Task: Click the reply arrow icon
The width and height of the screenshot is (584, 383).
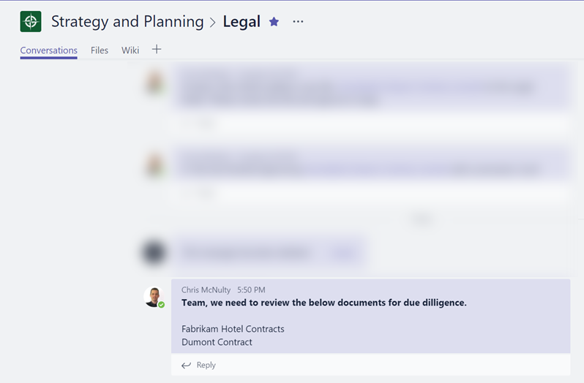Action: pos(186,365)
